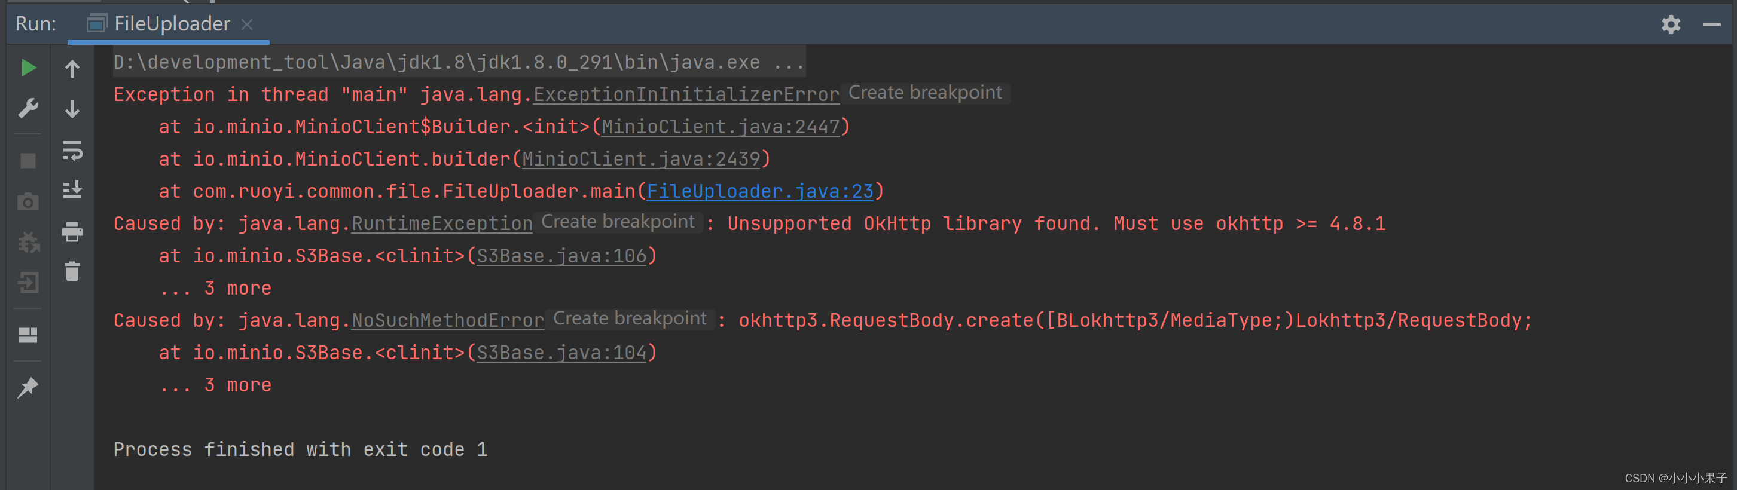The width and height of the screenshot is (1737, 490).
Task: Clear console with the trash icon
Action: [x=72, y=272]
